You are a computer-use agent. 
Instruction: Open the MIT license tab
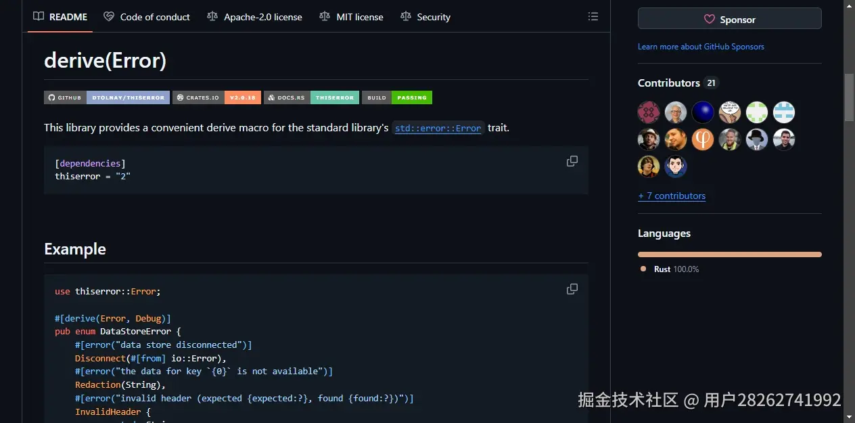point(351,17)
